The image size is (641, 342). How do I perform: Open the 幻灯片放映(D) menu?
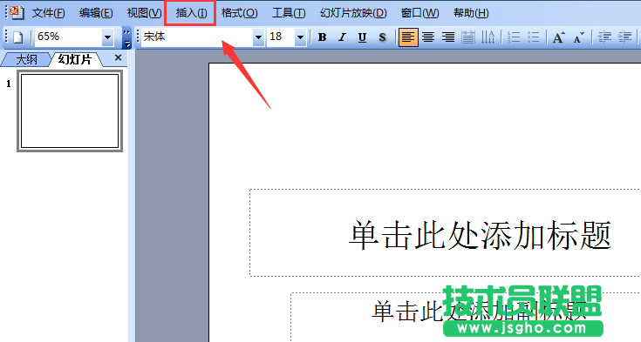tap(353, 13)
